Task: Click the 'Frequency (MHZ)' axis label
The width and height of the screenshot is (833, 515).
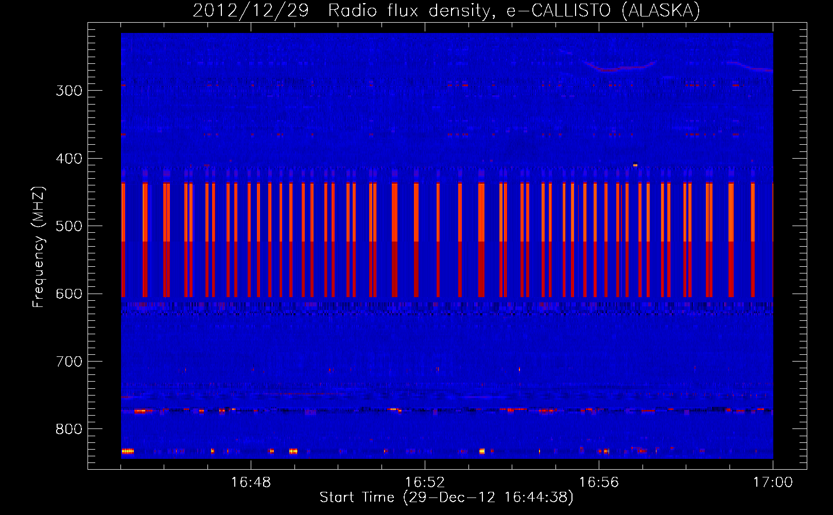Action: 39,247
